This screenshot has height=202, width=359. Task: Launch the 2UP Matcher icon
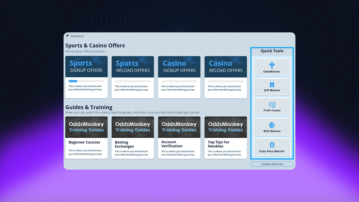272,85
